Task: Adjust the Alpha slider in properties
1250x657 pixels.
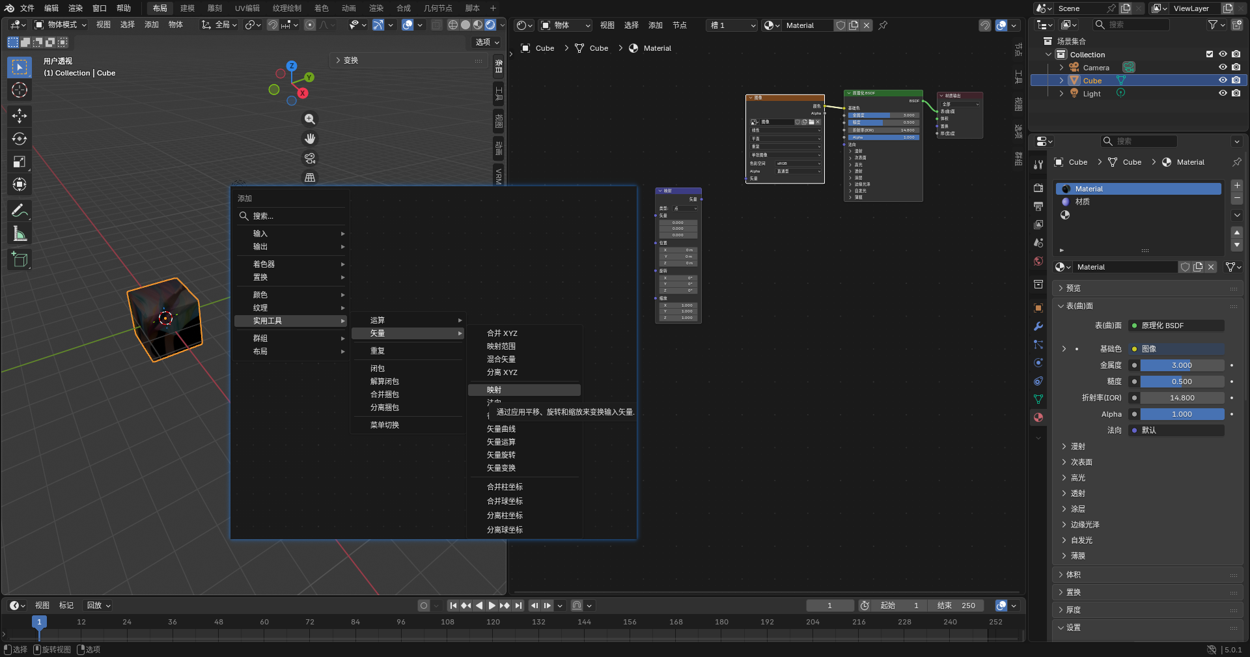Action: point(1182,414)
